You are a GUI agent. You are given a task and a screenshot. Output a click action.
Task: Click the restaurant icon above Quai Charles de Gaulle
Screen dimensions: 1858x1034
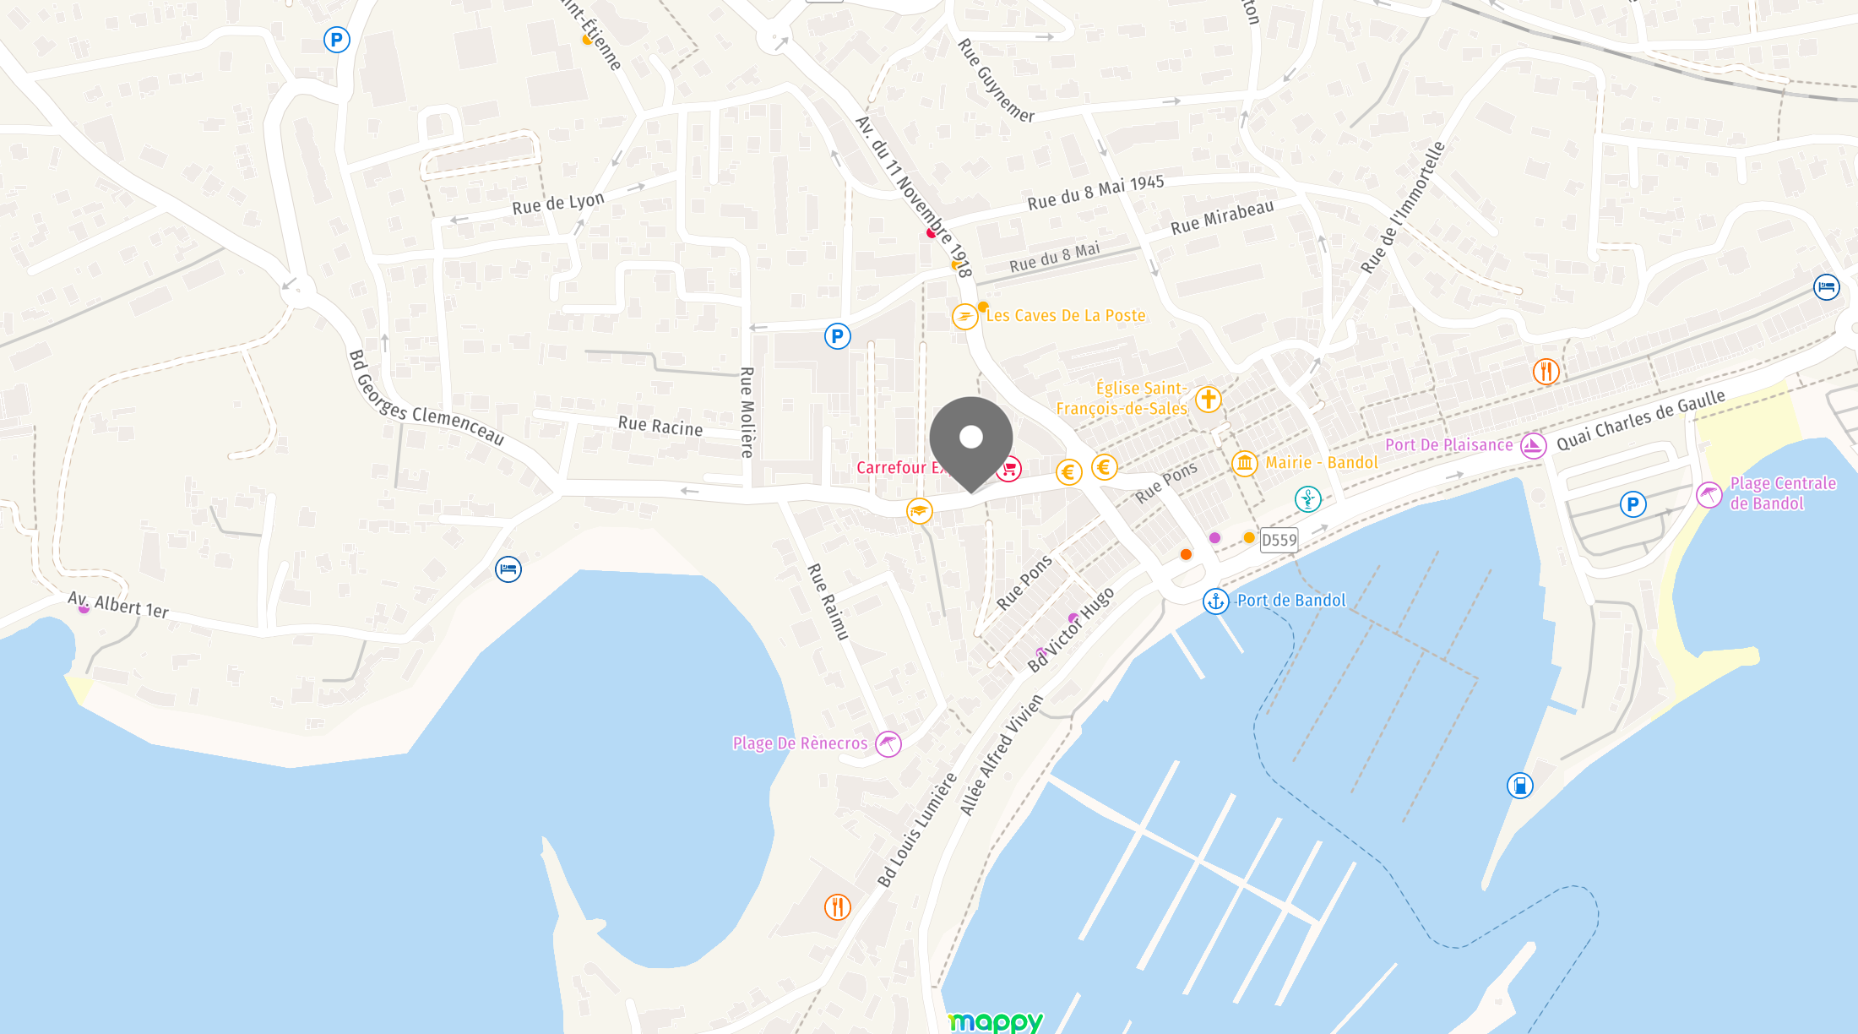pos(1546,372)
